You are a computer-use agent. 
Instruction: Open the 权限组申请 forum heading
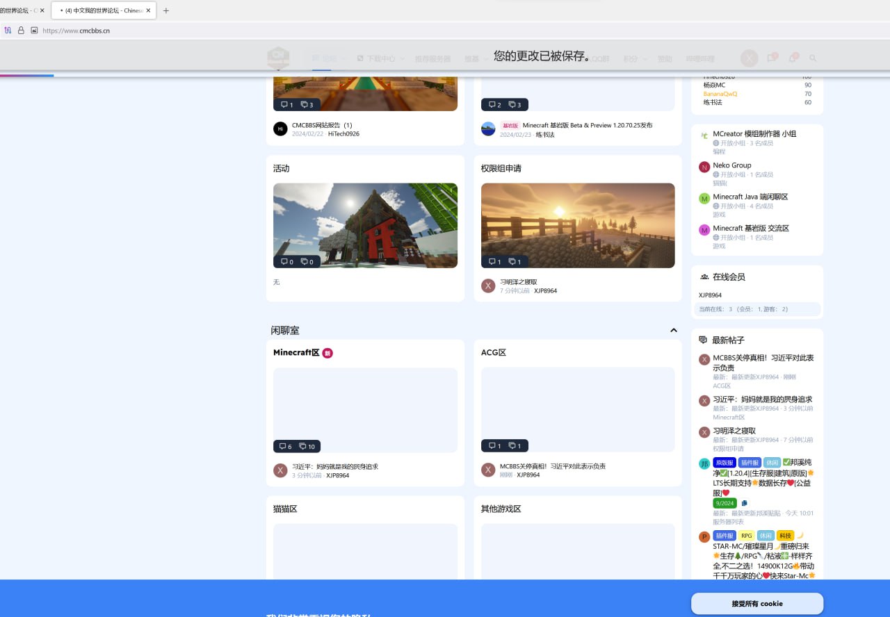[501, 168]
